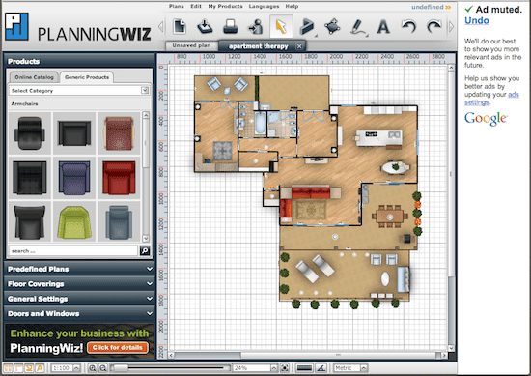Viewport: 531px width, 376px height.
Task: Click the zoom in magnifier icon
Action: 92,368
